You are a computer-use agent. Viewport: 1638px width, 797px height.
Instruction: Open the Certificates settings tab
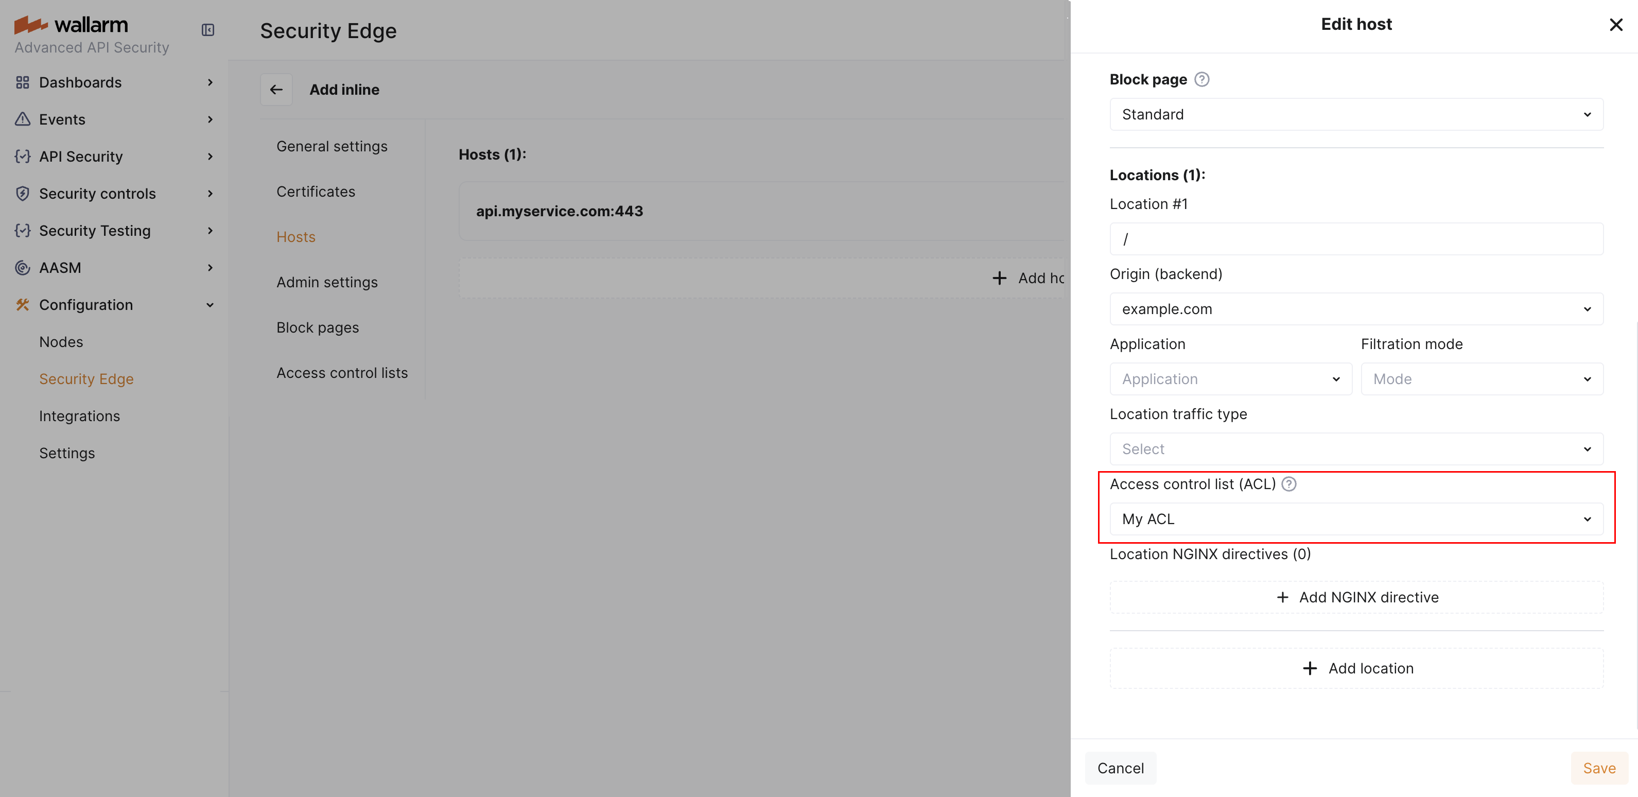point(316,192)
